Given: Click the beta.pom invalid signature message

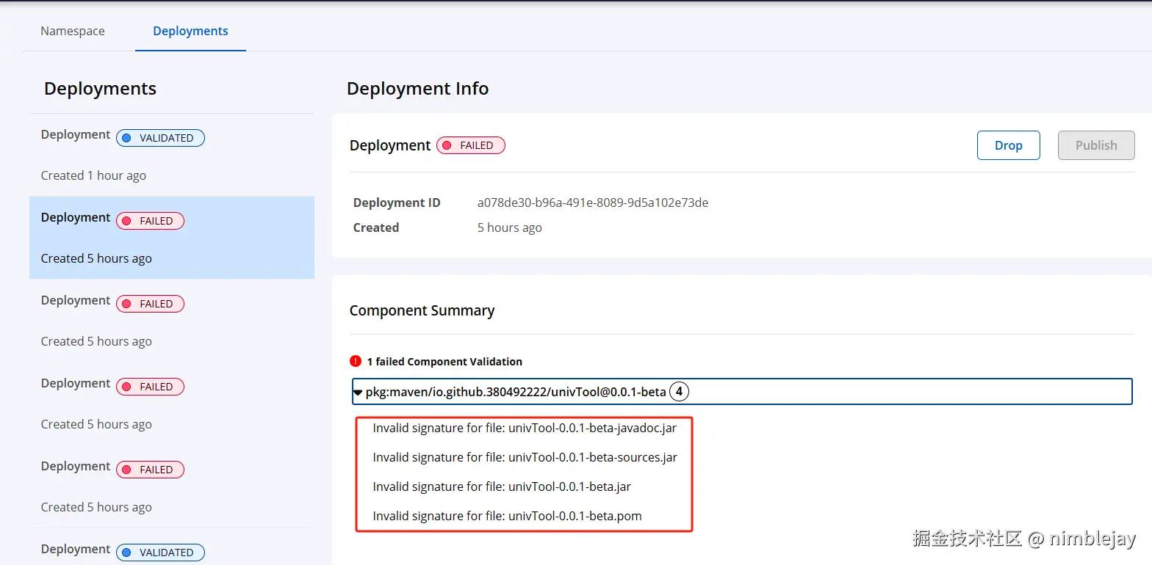Looking at the screenshot, I should 507,516.
